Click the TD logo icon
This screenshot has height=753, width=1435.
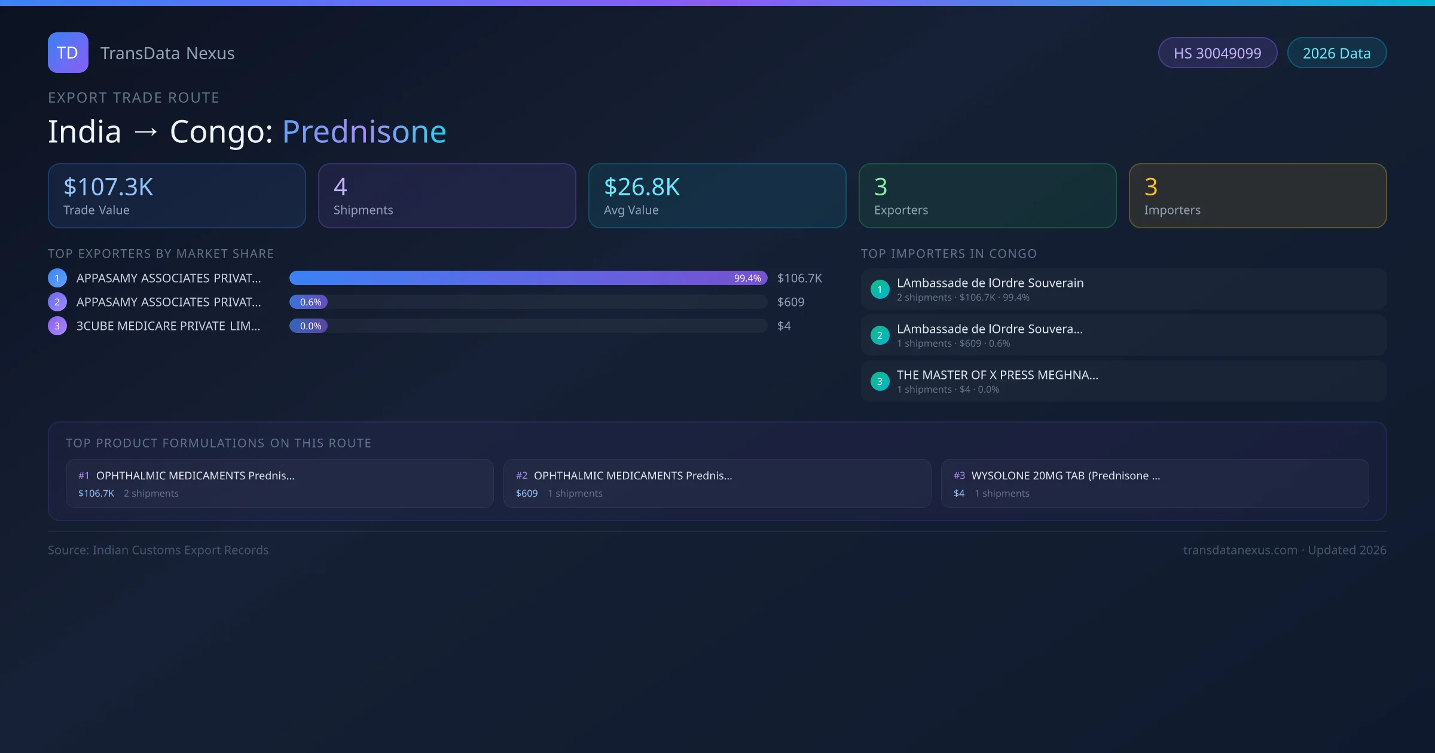pos(68,53)
